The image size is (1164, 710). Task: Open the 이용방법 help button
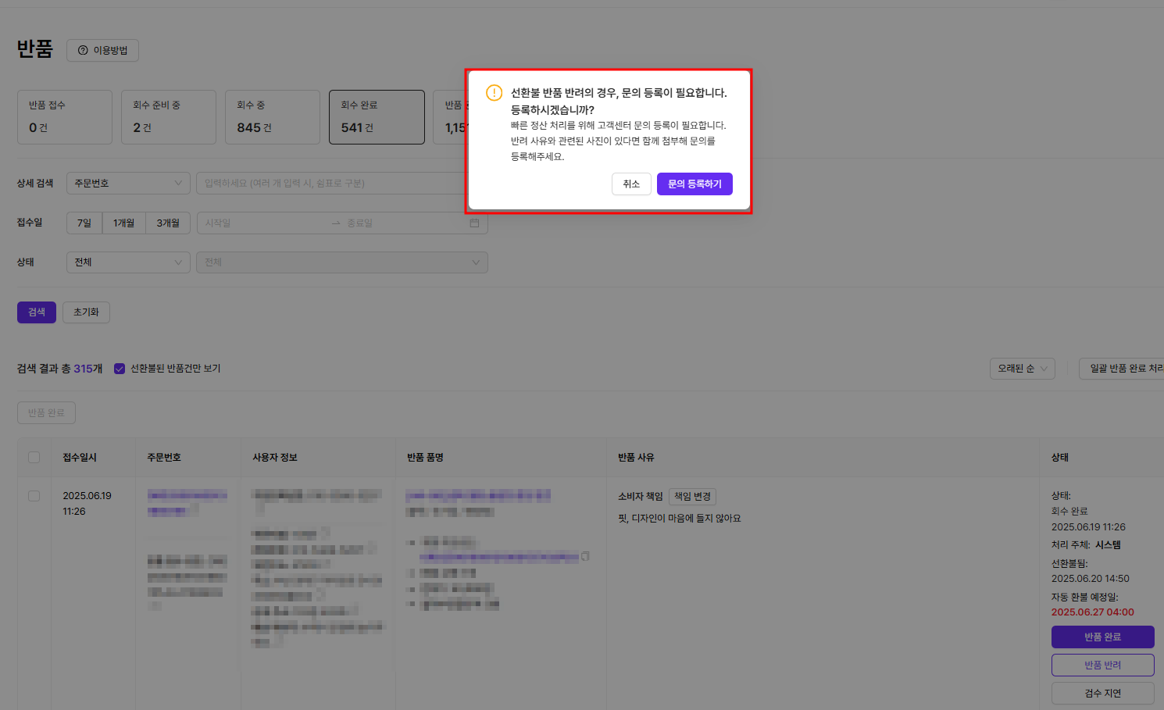click(x=102, y=50)
